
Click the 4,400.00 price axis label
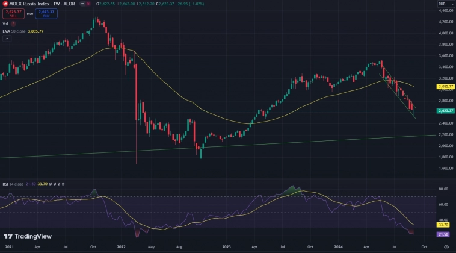(x=446, y=10)
